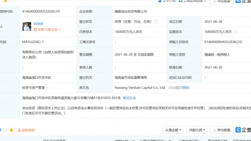Click info icon next to 实缴资本 amount

click(235, 32)
